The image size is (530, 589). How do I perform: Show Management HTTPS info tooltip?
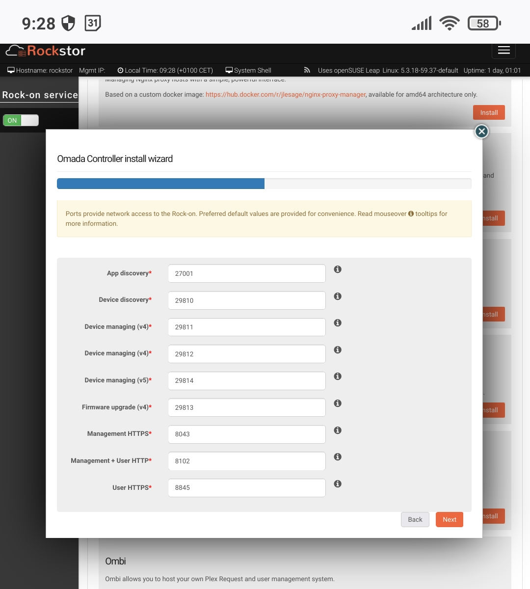click(338, 430)
